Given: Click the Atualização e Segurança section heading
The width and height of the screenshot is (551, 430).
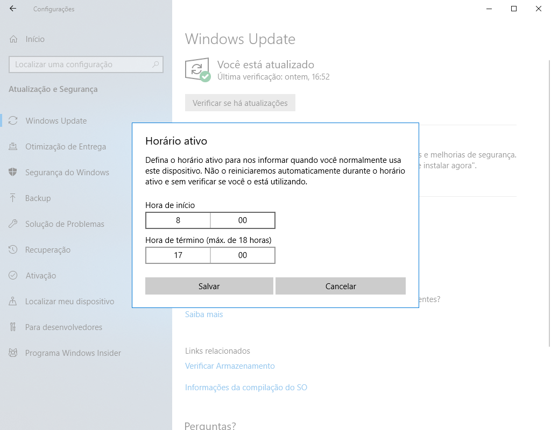Looking at the screenshot, I should (x=53, y=89).
